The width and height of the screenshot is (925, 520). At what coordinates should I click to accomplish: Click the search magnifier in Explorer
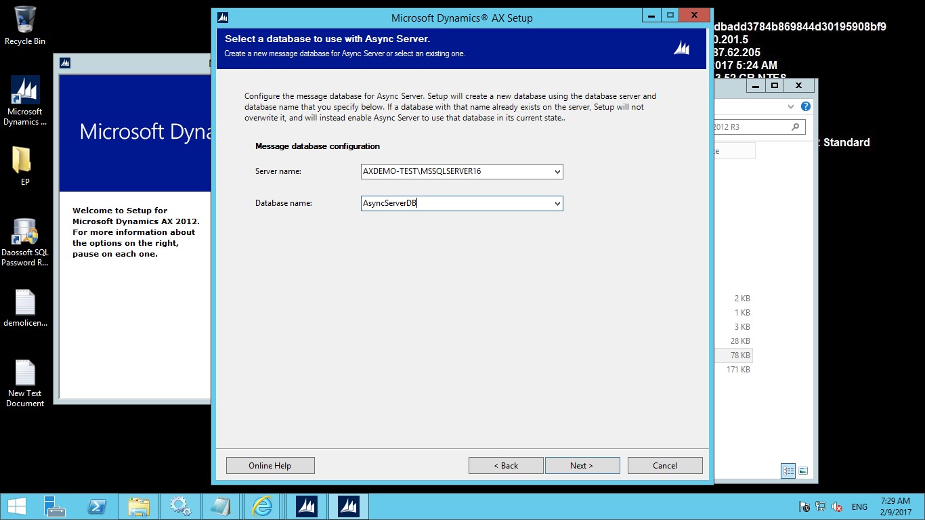(x=795, y=127)
